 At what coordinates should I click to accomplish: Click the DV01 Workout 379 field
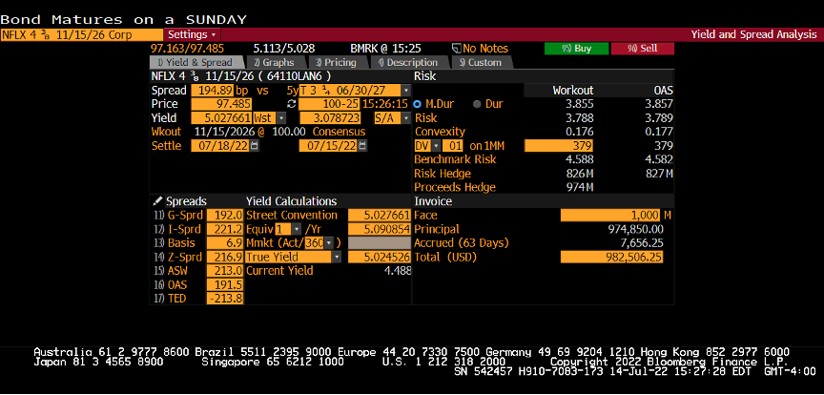point(559,146)
